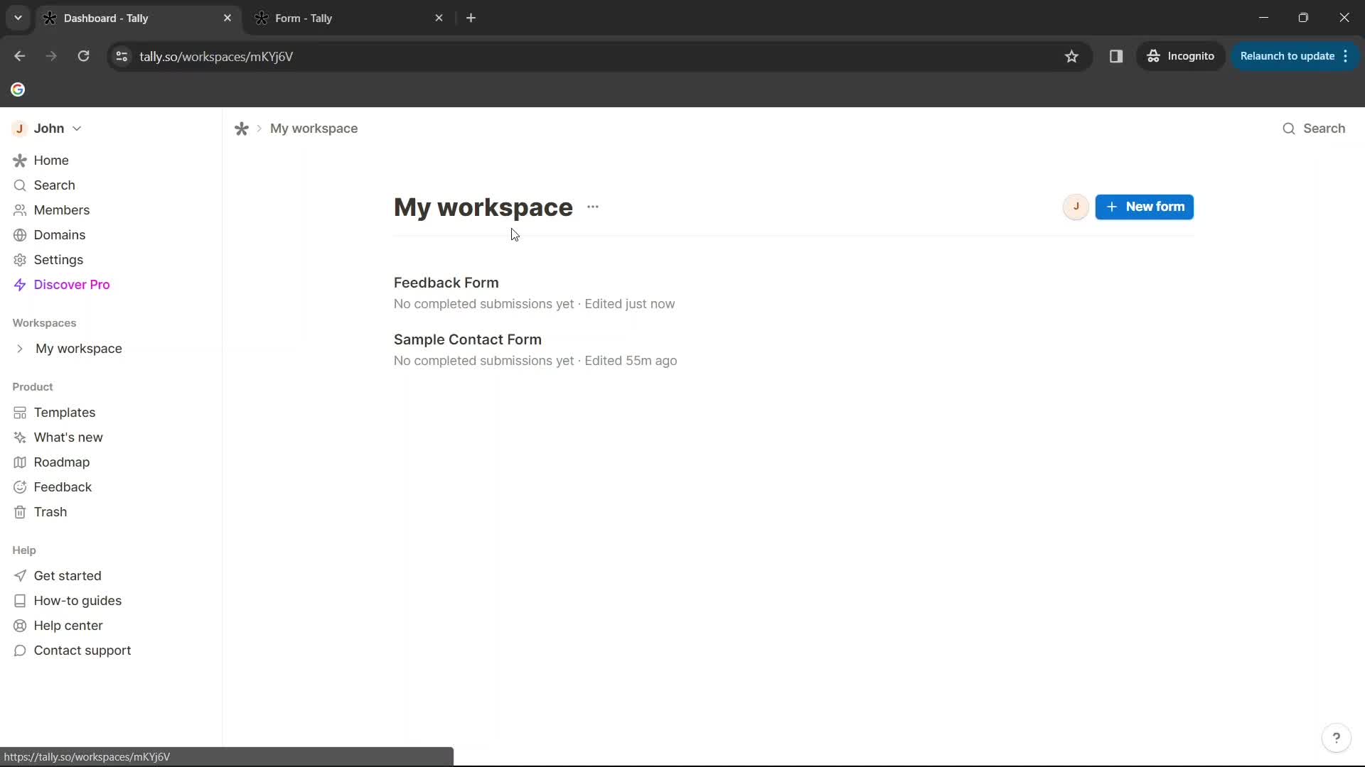Open Get started help guide
1365x767 pixels.
(x=67, y=575)
